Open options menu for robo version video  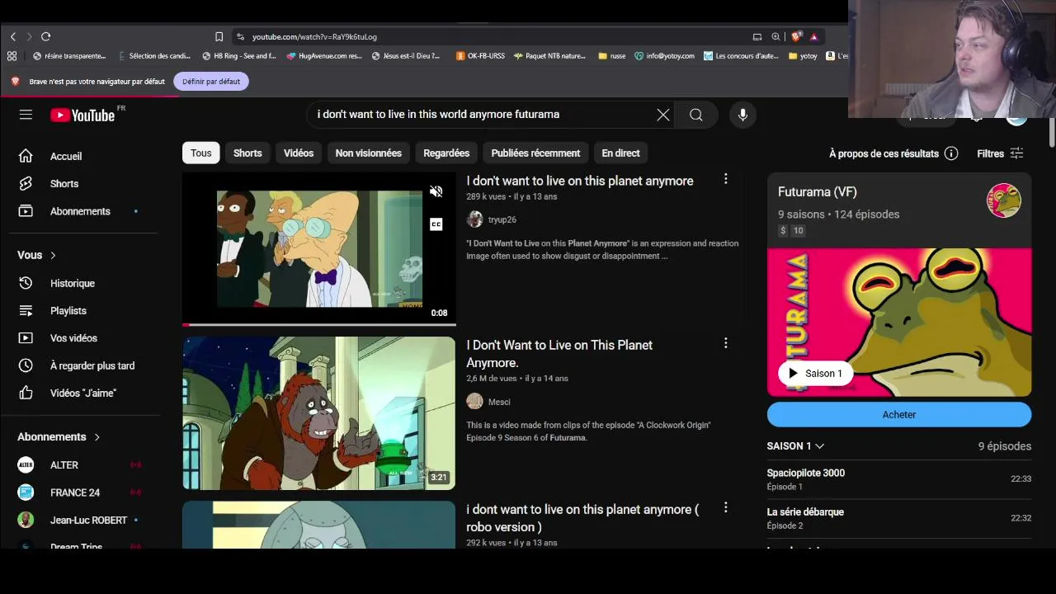[725, 507]
